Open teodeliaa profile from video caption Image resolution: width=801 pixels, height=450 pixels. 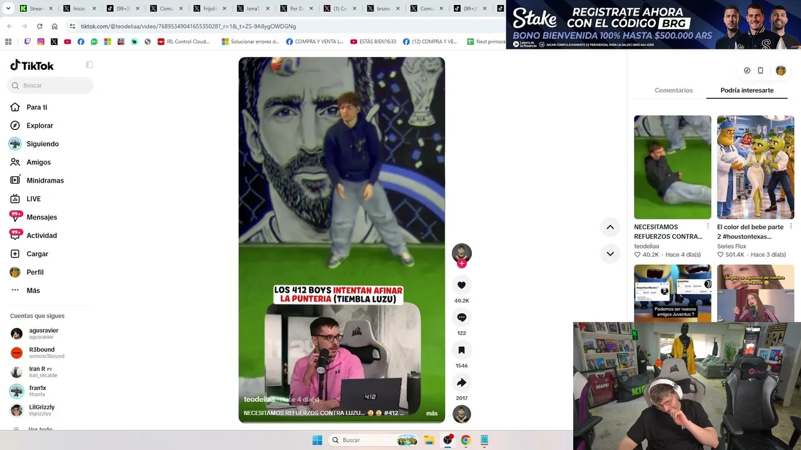pos(259,399)
